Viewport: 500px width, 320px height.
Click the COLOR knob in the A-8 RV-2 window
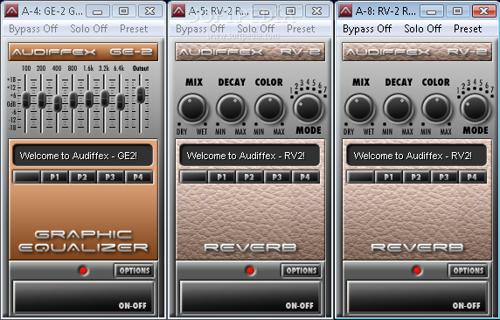coord(436,108)
